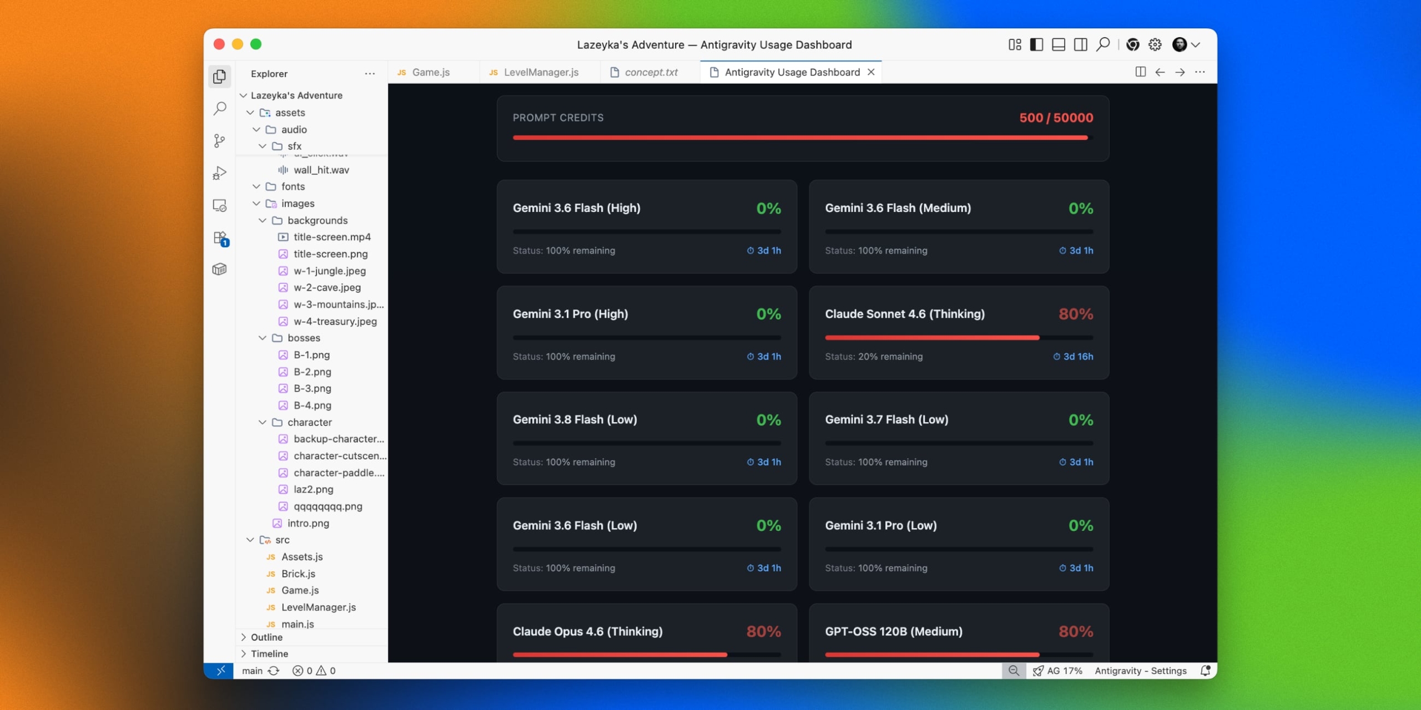Open the Search view in activity bar
1421x710 pixels.
click(220, 108)
